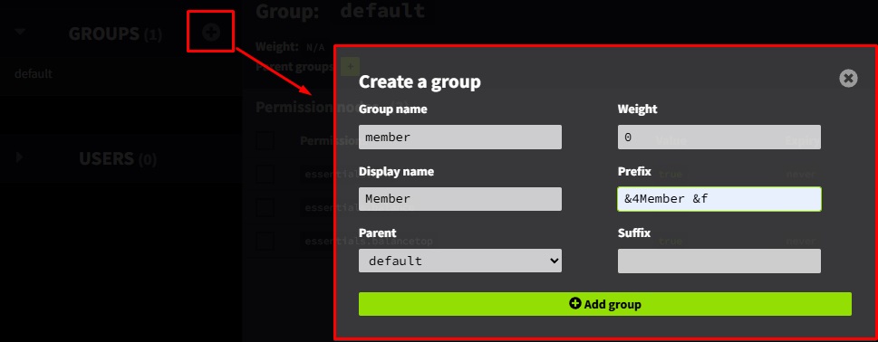Collapse the GROUPS section arrow

click(20, 33)
